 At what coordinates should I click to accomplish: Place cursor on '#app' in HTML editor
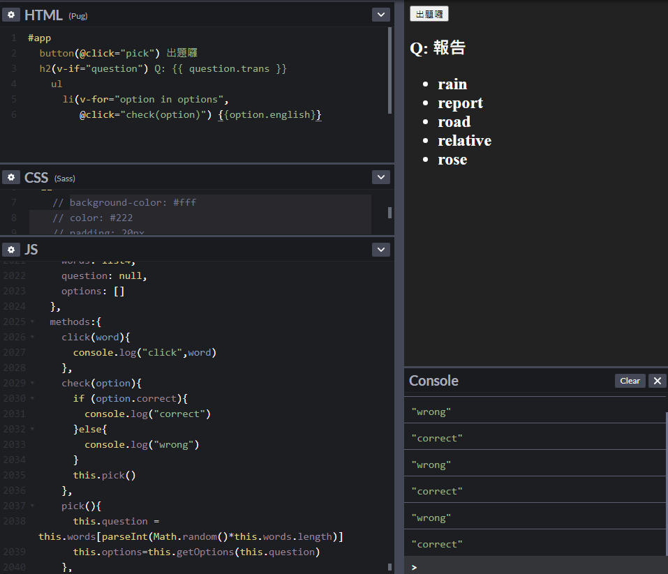[x=39, y=38]
